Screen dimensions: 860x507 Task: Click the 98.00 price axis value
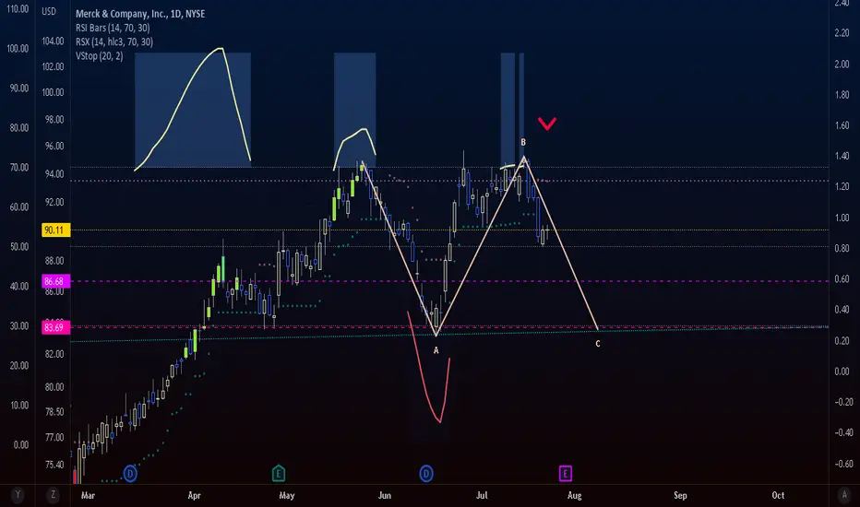coord(54,120)
